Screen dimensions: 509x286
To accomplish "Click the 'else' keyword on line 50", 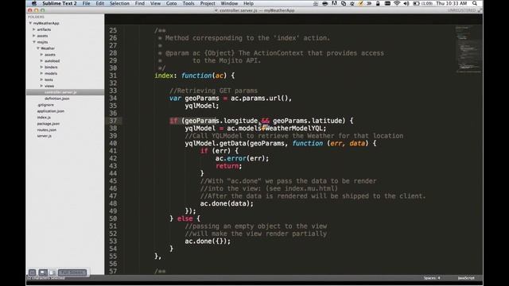I will (185, 218).
